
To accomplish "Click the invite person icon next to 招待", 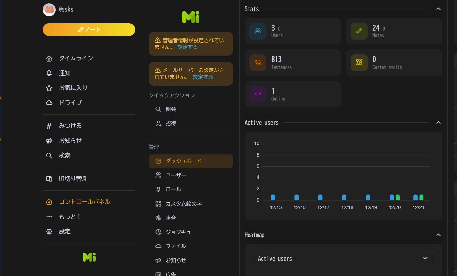I will click(x=158, y=123).
